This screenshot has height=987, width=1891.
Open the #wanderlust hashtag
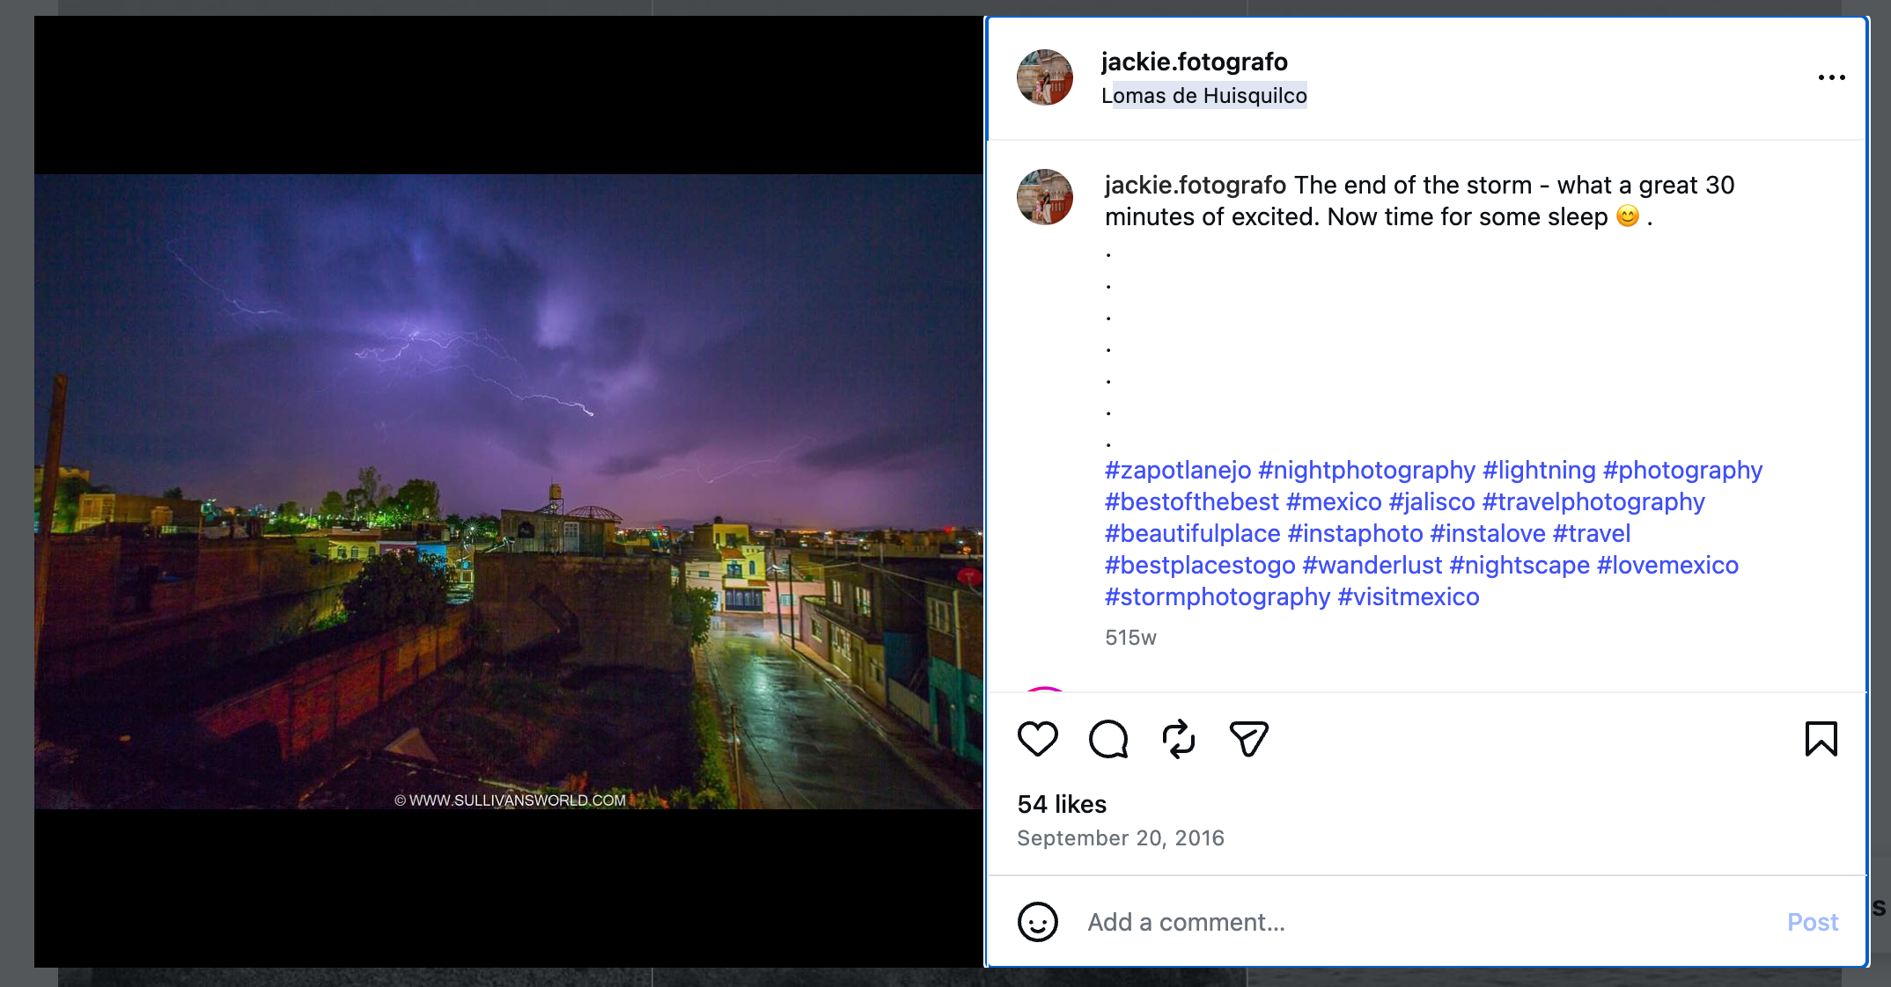point(1372,566)
